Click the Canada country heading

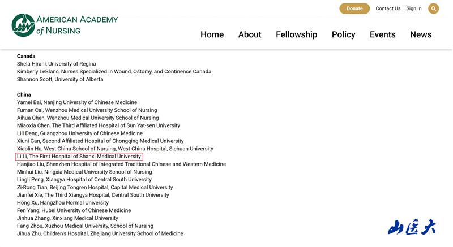(26, 56)
